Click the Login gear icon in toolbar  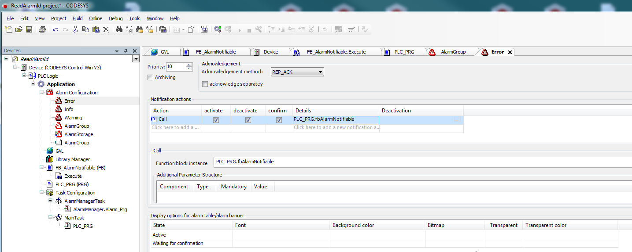click(x=218, y=29)
